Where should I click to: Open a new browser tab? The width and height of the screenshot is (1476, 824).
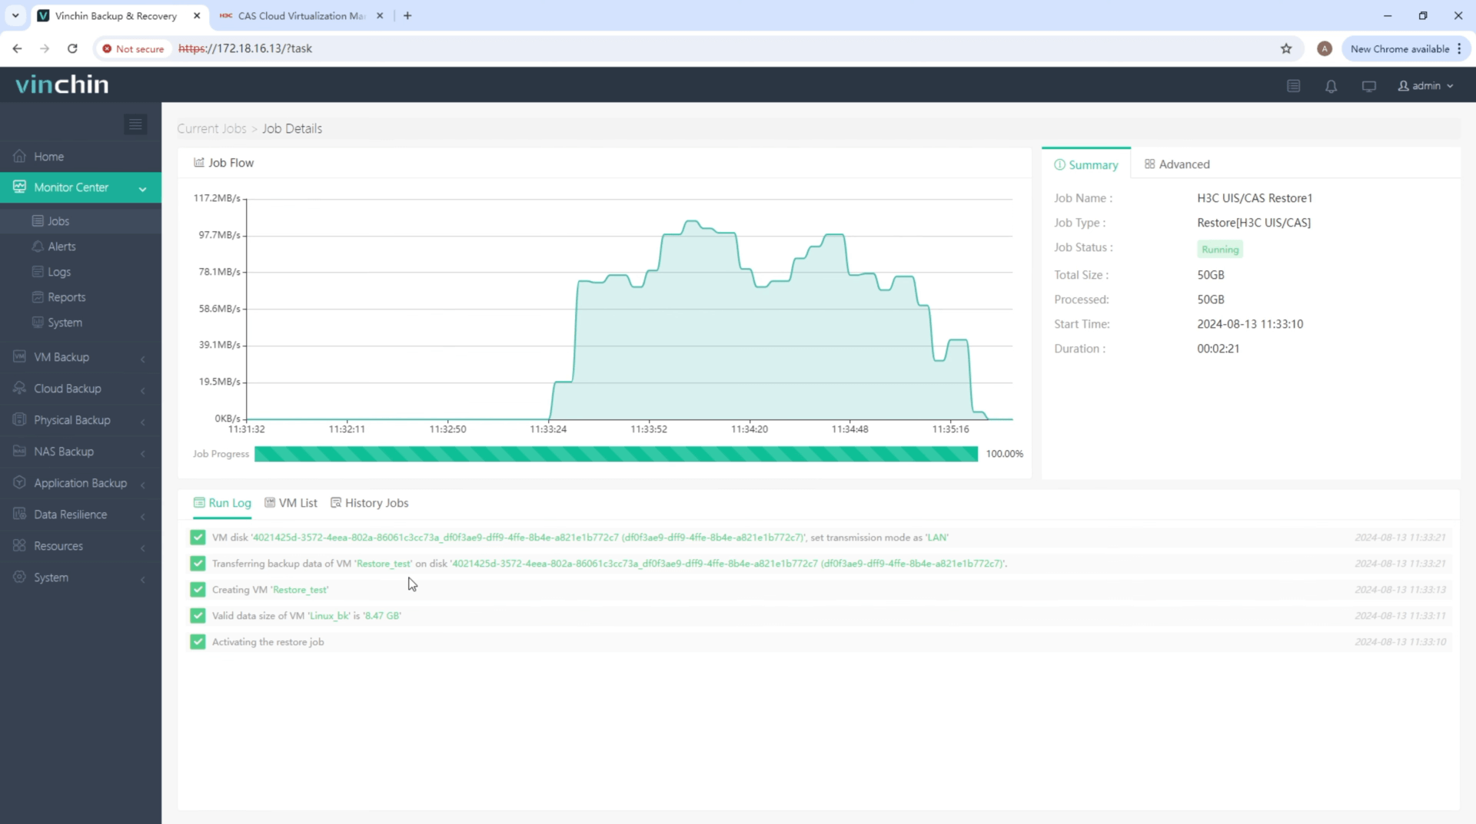[x=407, y=15]
